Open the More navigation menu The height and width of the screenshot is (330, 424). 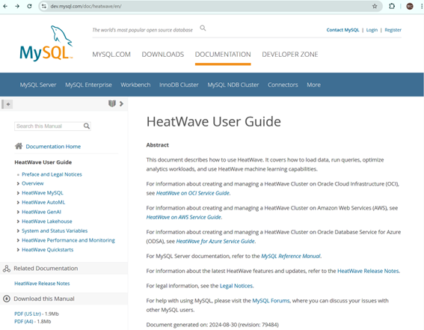(313, 85)
